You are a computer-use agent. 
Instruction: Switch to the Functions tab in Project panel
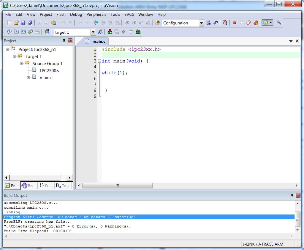[46, 186]
